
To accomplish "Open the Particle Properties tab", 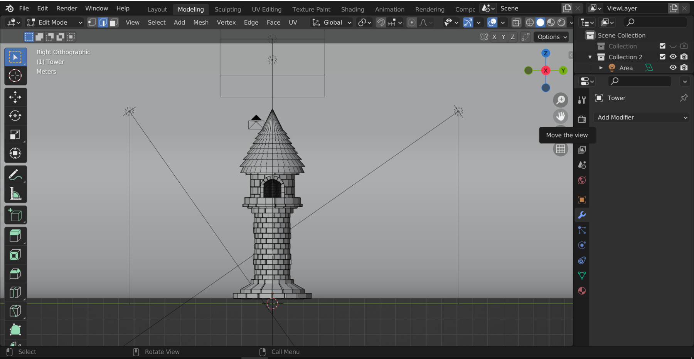I will (582, 230).
